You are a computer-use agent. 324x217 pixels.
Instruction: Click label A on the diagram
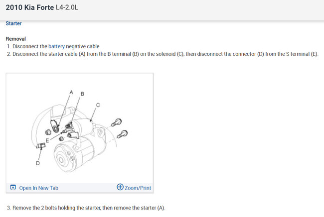[x=71, y=92]
